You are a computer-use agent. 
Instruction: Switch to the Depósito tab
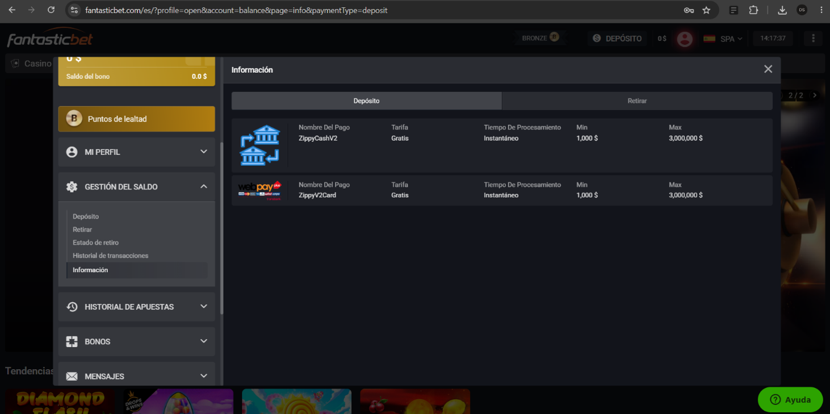367,101
